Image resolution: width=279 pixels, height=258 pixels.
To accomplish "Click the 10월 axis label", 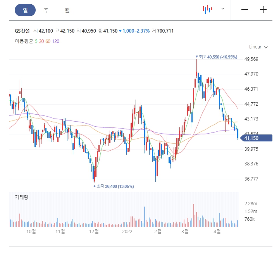I will (31, 232).
